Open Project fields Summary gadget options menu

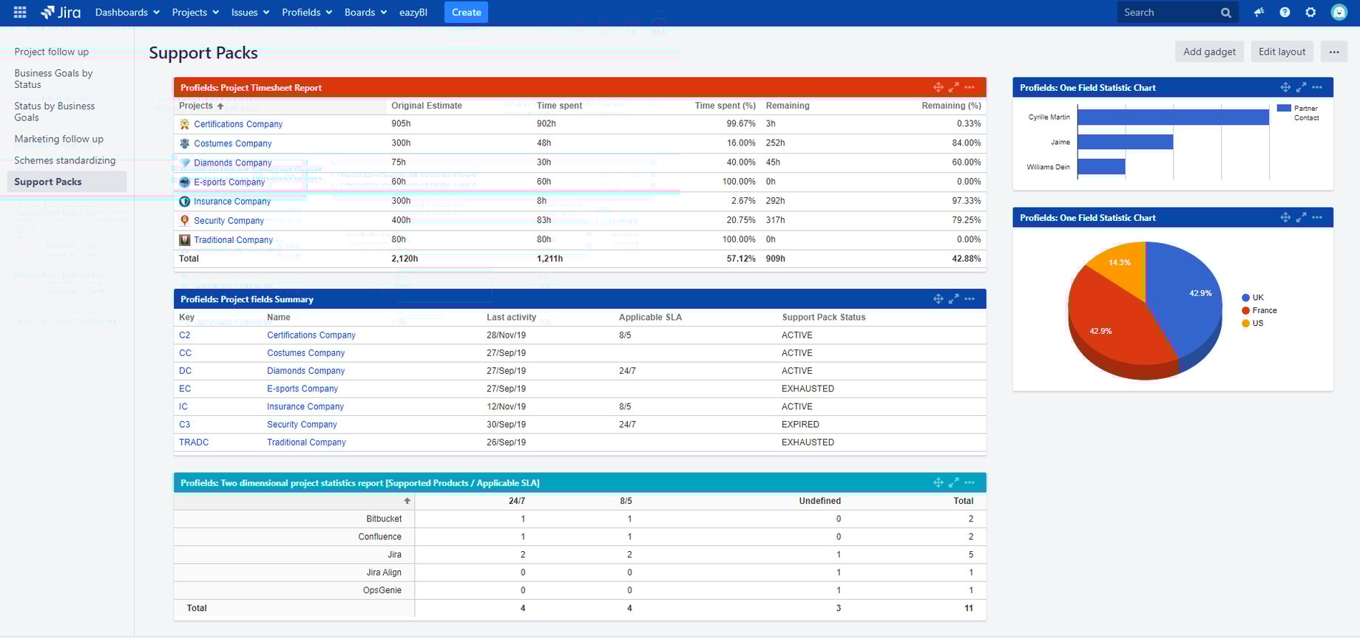tap(970, 298)
